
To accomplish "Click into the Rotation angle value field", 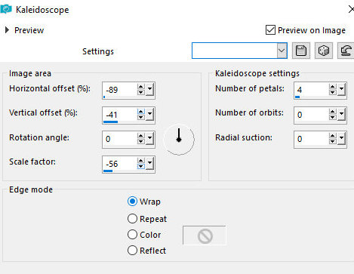I will pyautogui.click(x=120, y=139).
